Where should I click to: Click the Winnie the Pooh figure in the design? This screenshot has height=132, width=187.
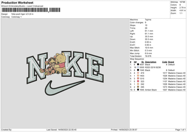(x=61, y=63)
